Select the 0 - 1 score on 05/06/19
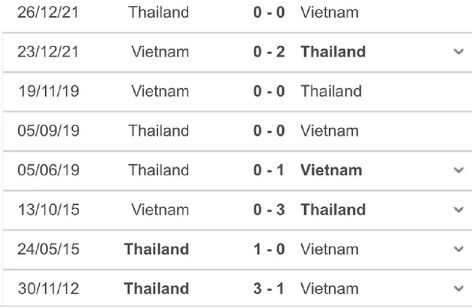This screenshot has width=472, height=308. [269, 171]
